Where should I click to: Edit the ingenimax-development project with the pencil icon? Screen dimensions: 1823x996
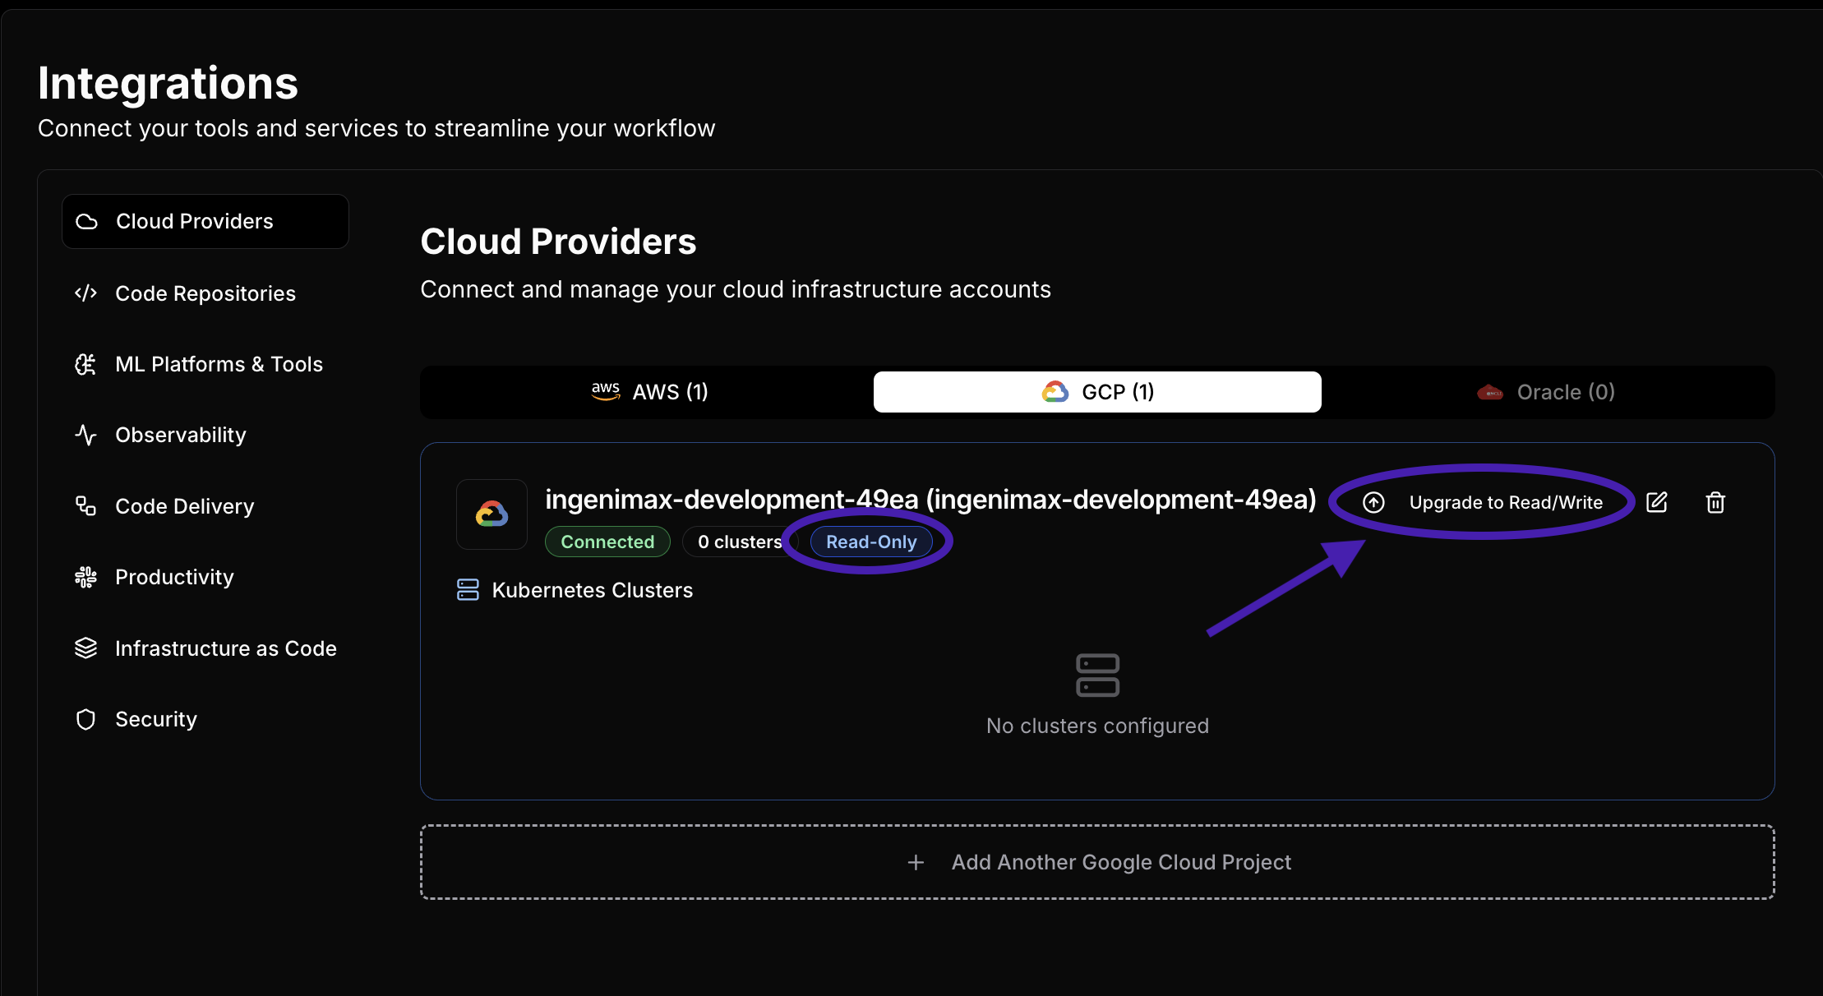tap(1657, 502)
